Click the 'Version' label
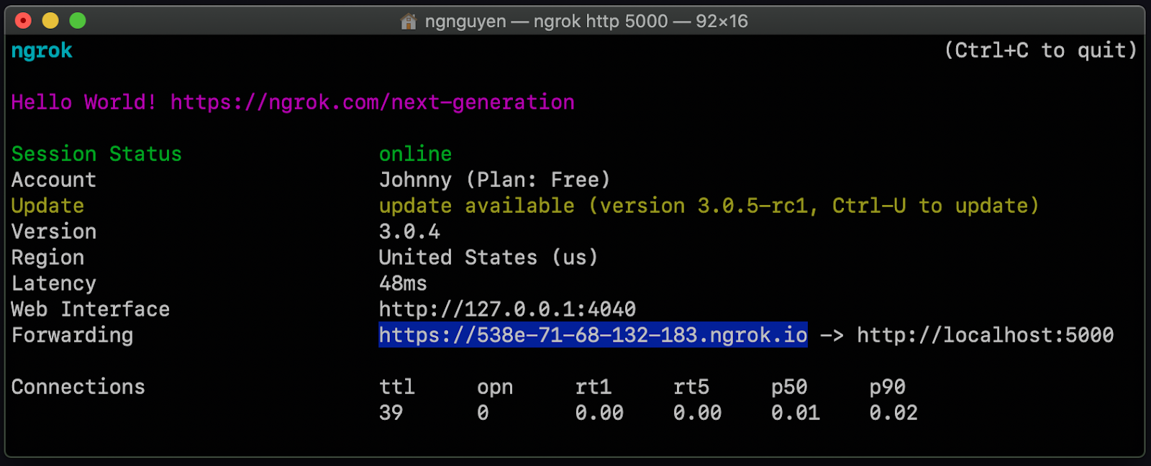The width and height of the screenshot is (1151, 466). point(54,232)
